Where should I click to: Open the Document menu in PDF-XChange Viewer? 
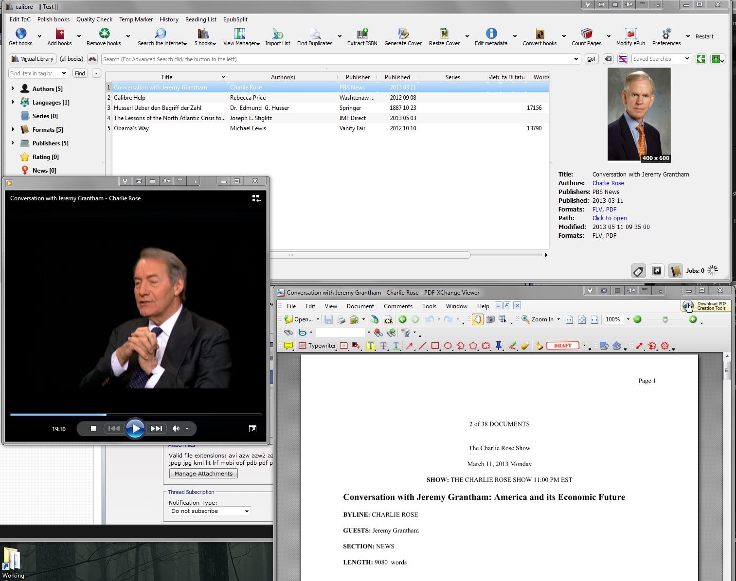coord(360,306)
